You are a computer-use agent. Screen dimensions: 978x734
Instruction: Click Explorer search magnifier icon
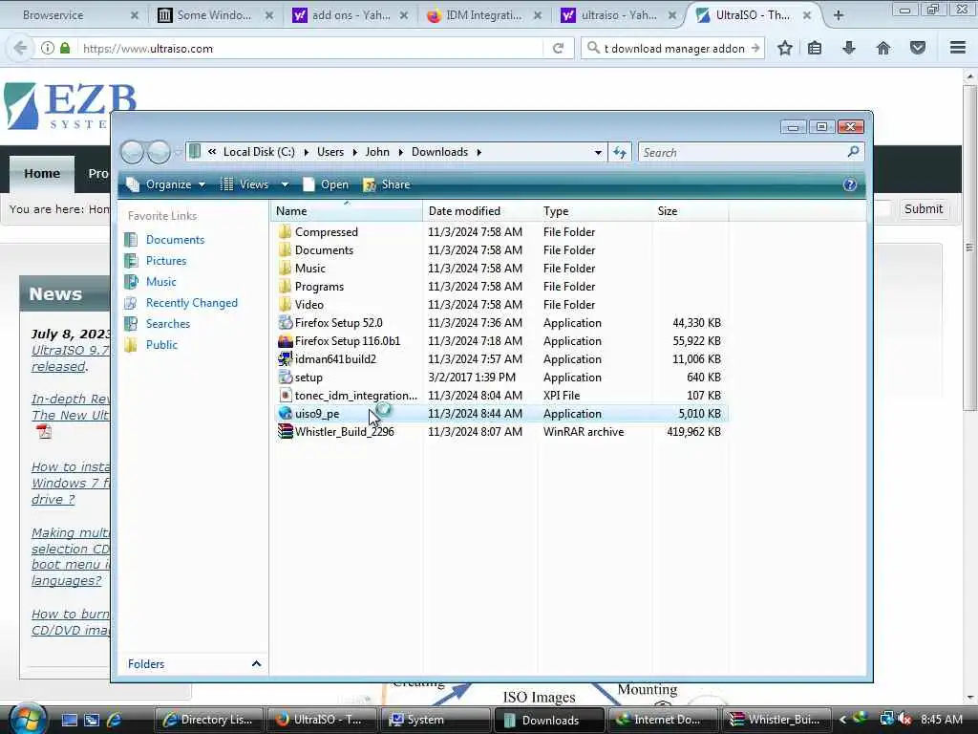tap(853, 152)
